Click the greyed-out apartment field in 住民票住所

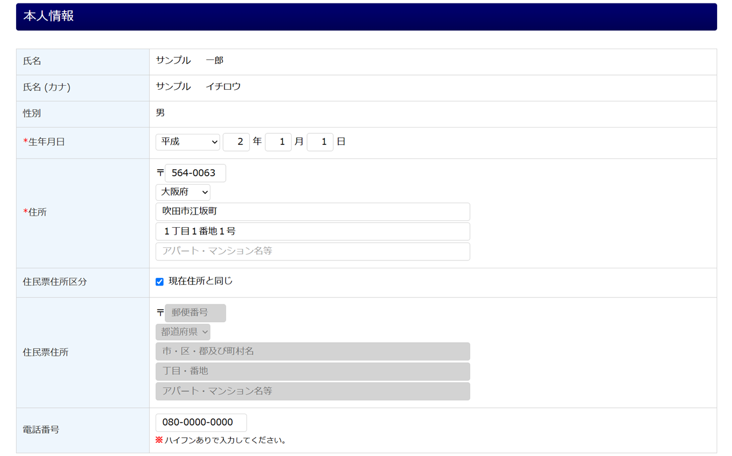312,391
